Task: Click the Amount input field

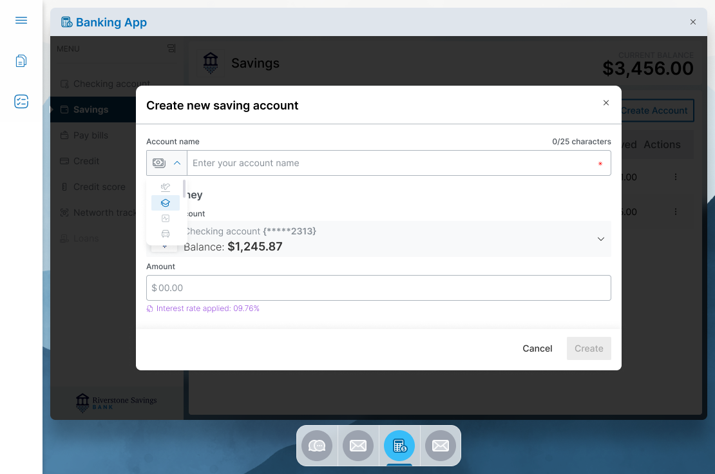Action: pos(378,287)
